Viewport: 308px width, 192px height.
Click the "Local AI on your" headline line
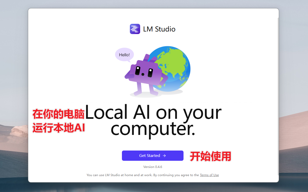click(153, 112)
